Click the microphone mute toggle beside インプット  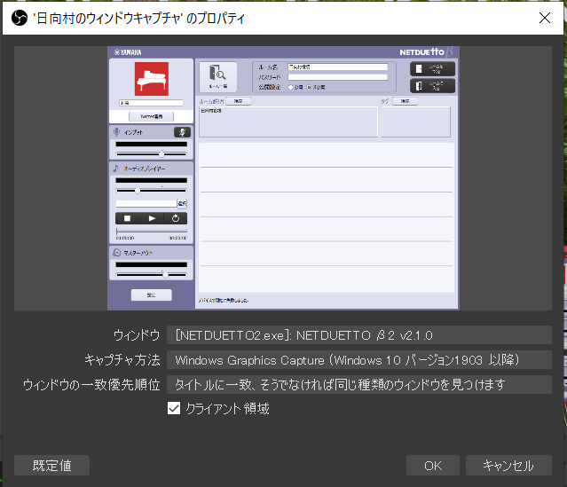click(x=182, y=132)
